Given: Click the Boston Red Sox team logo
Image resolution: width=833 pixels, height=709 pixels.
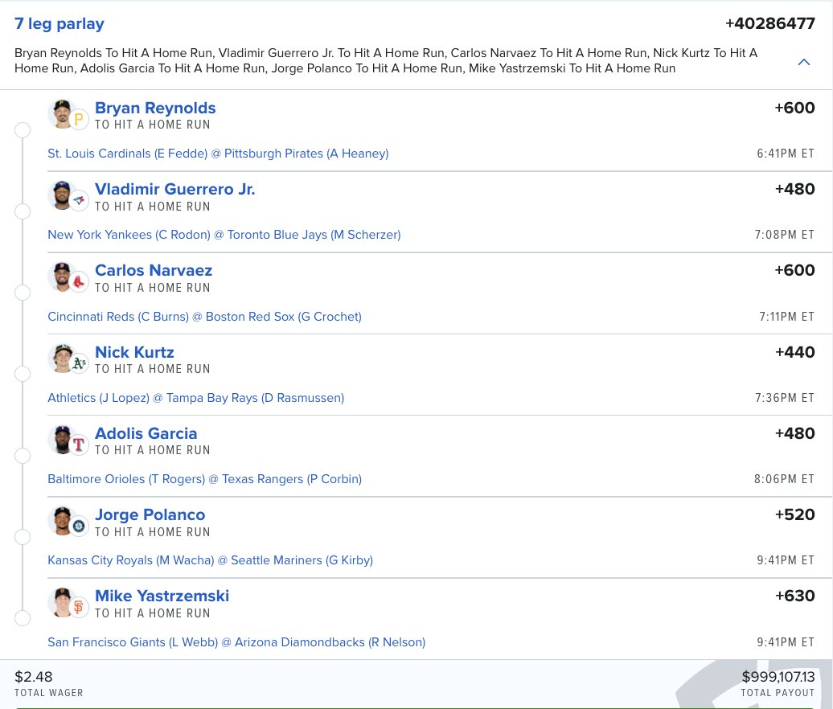Looking at the screenshot, I should (79, 282).
